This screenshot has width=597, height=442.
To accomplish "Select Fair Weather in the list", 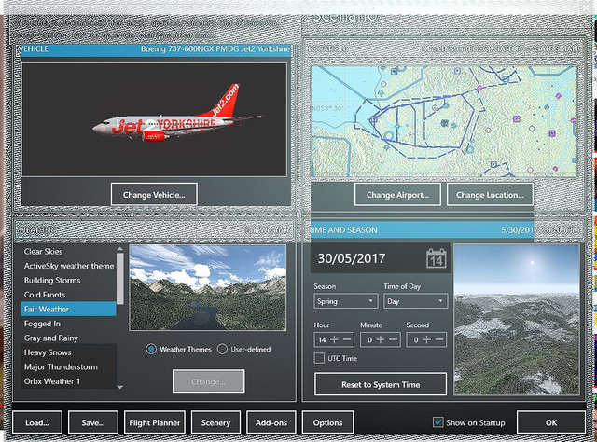I will point(68,310).
